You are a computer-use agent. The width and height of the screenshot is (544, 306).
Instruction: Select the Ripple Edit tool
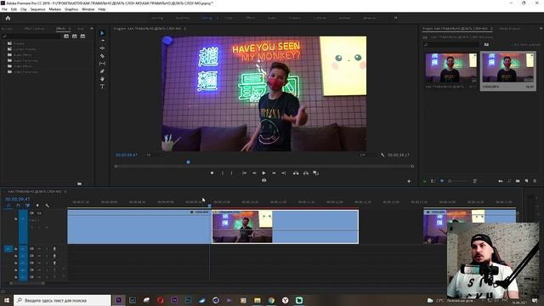pos(102,48)
